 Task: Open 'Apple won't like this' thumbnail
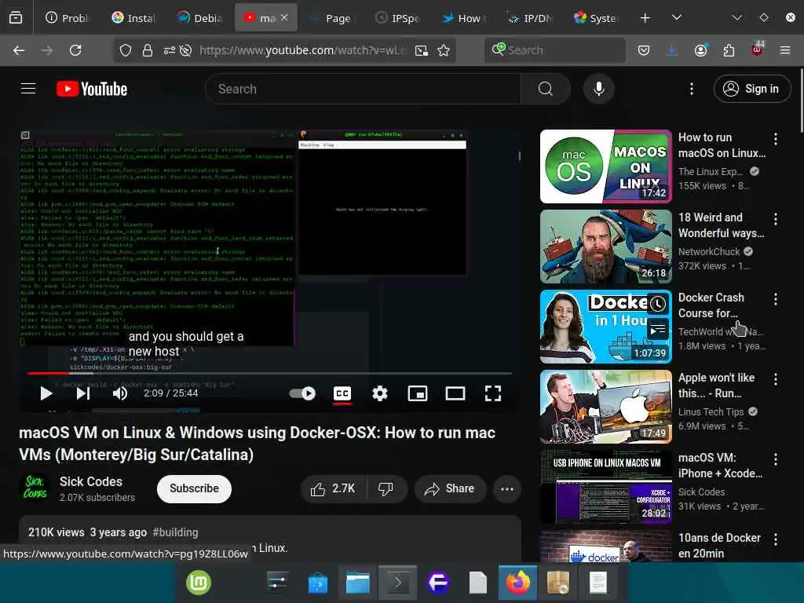606,407
